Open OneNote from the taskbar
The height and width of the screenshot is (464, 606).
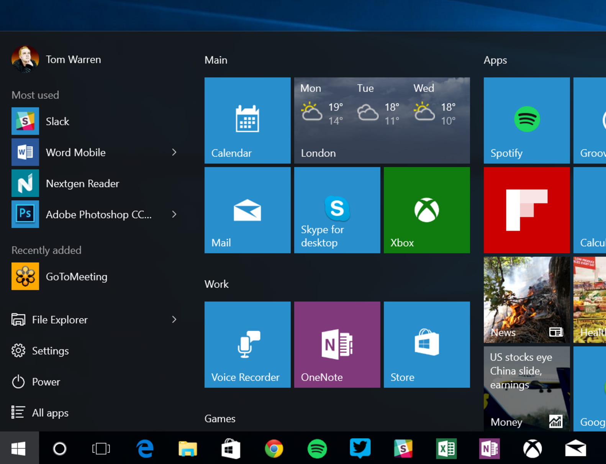490,448
